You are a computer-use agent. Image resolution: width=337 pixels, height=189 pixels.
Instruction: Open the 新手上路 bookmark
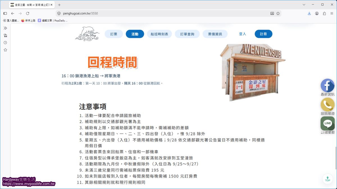(28, 20)
